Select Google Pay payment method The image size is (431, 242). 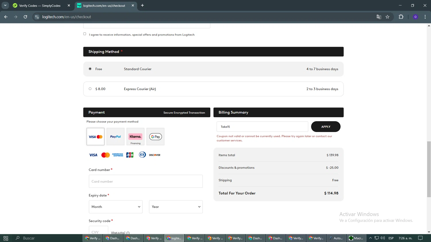(155, 136)
